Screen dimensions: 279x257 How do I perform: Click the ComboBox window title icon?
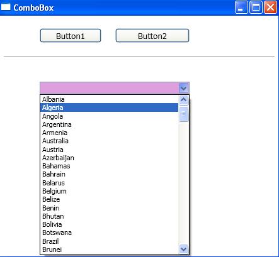click(x=6, y=7)
